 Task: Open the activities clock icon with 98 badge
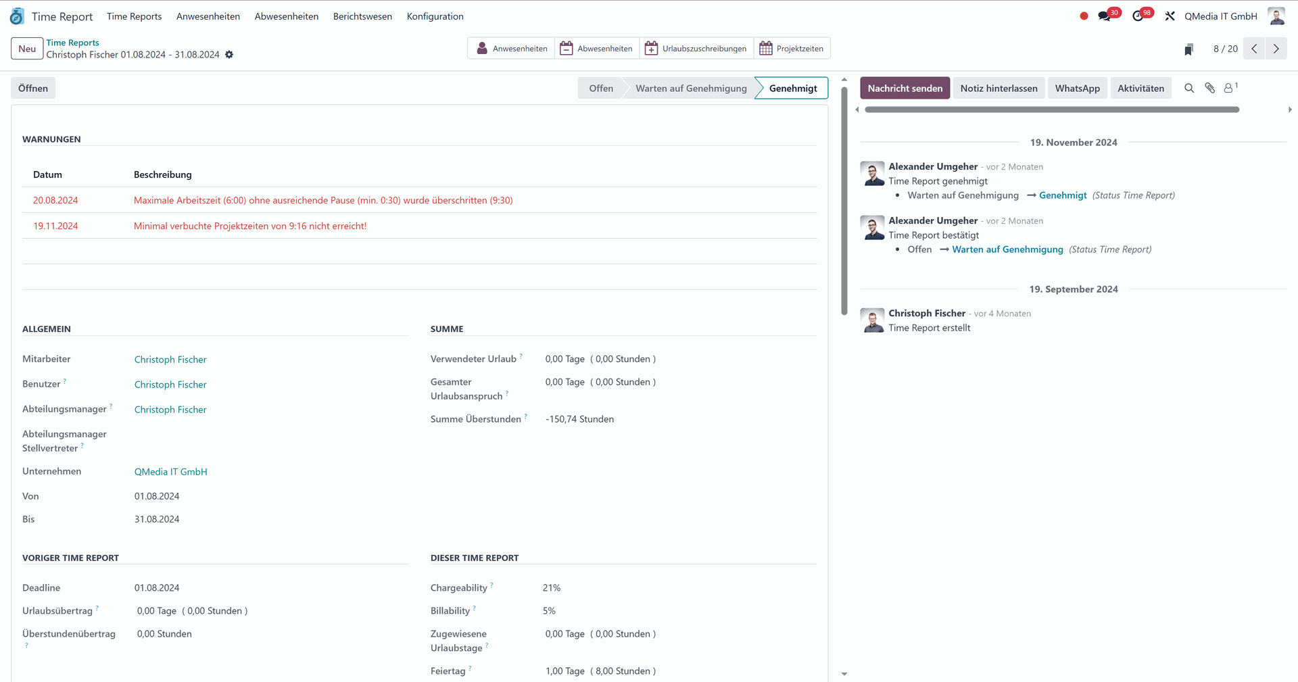(1138, 16)
